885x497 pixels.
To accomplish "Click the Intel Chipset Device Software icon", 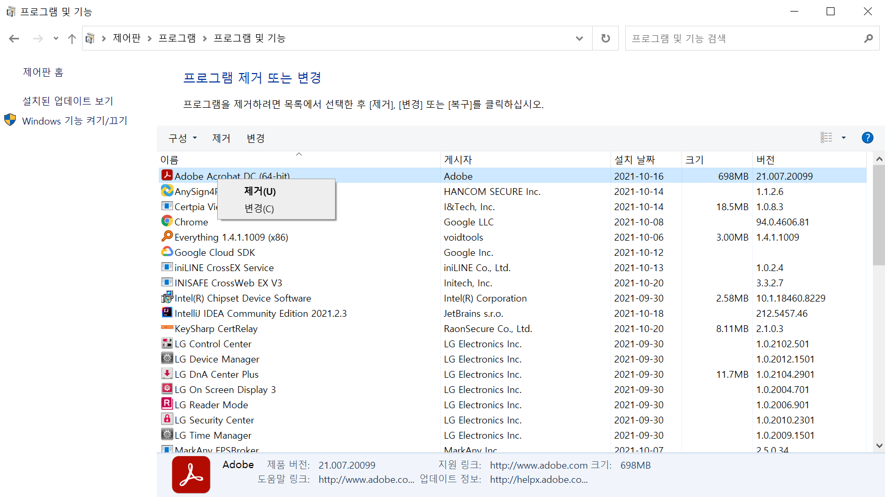I will point(167,297).
